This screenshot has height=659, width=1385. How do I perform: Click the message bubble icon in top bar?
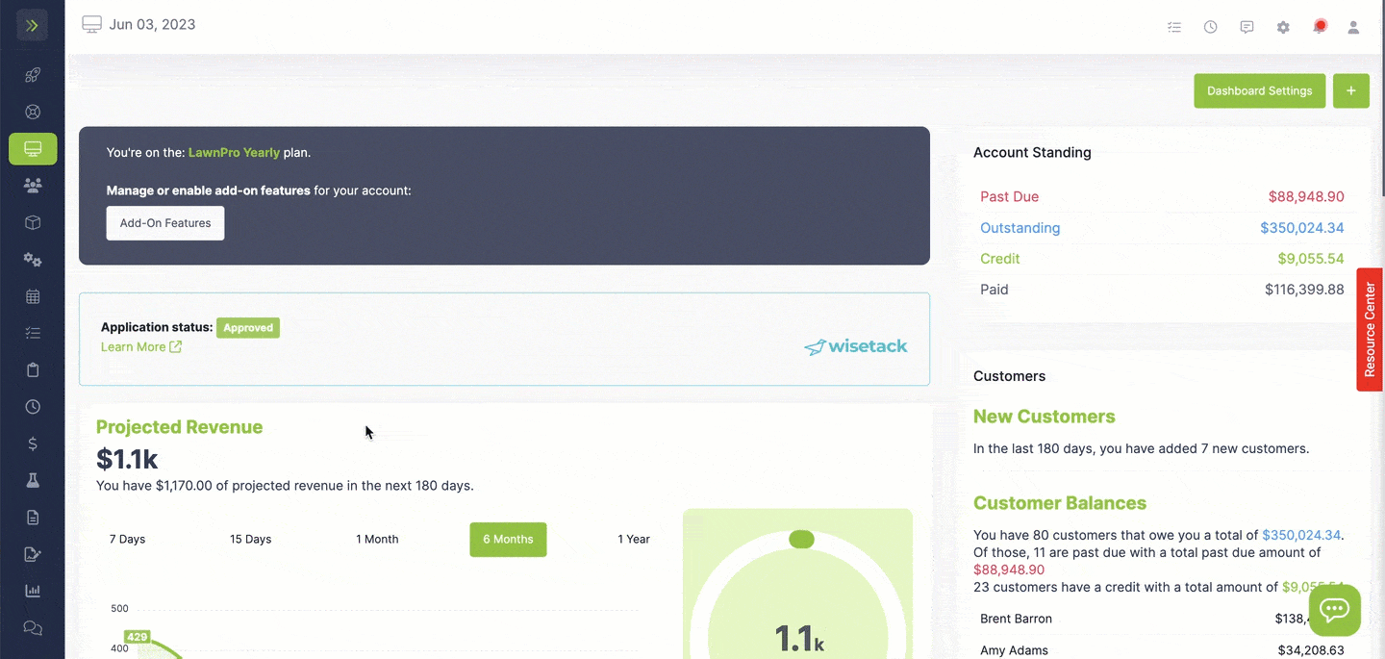pyautogui.click(x=1246, y=27)
